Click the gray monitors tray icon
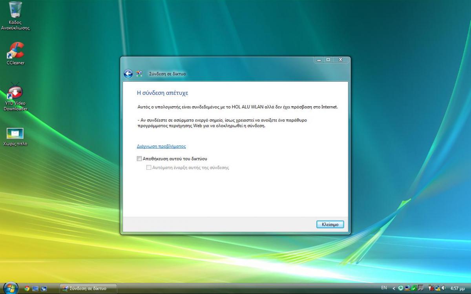The image size is (471, 294). click(x=420, y=288)
